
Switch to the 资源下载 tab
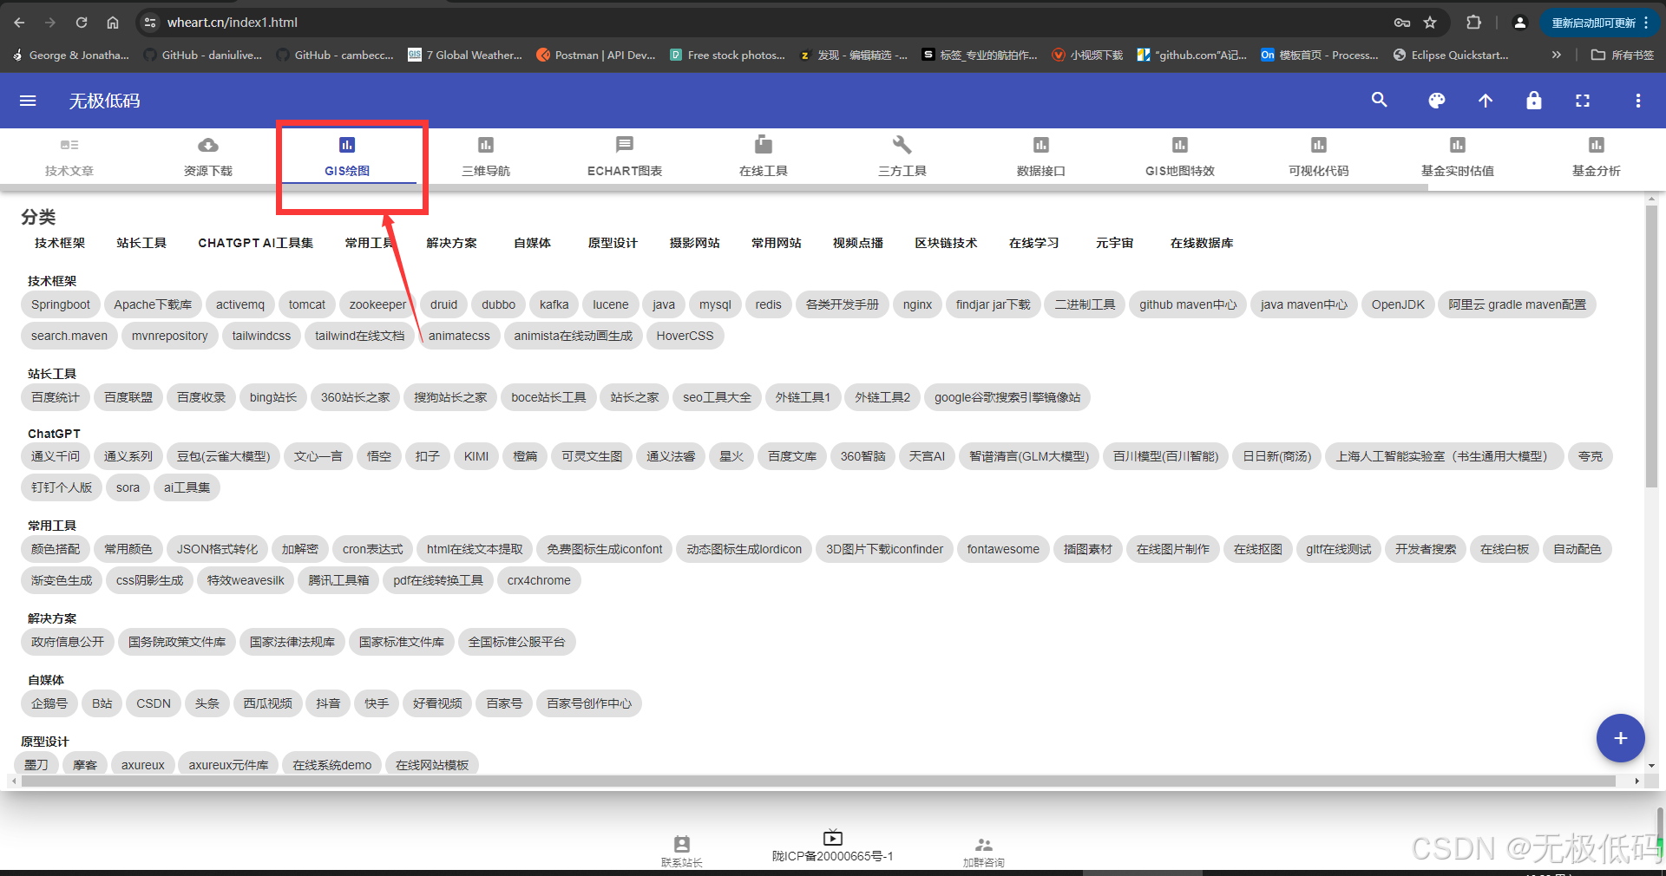point(208,157)
